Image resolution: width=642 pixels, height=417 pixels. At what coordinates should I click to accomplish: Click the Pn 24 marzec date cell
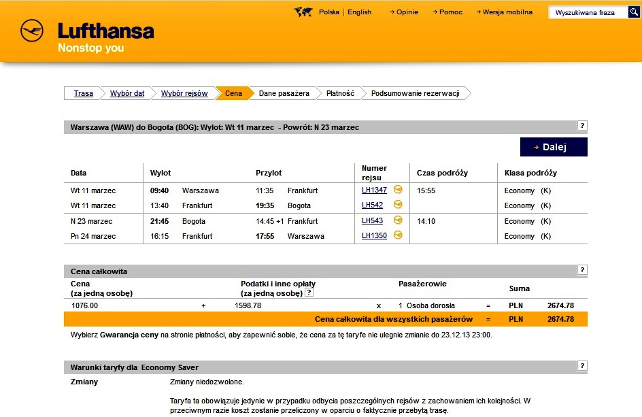93,236
